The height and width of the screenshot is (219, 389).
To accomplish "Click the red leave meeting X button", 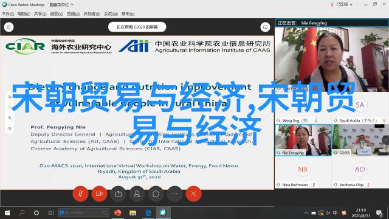I will (193, 193).
